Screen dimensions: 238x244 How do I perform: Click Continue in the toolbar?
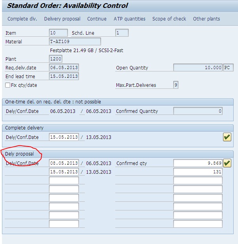coord(97,19)
